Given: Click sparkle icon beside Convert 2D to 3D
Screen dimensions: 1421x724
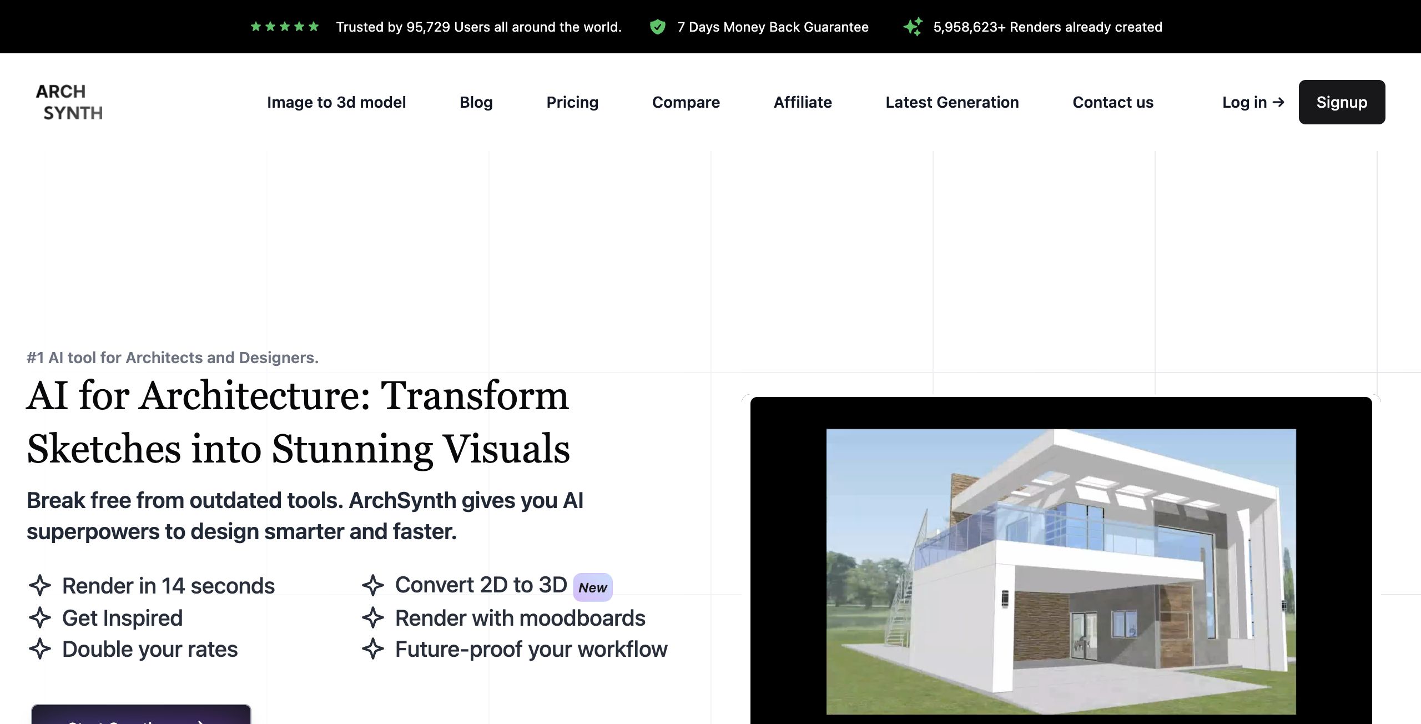Looking at the screenshot, I should coord(373,585).
